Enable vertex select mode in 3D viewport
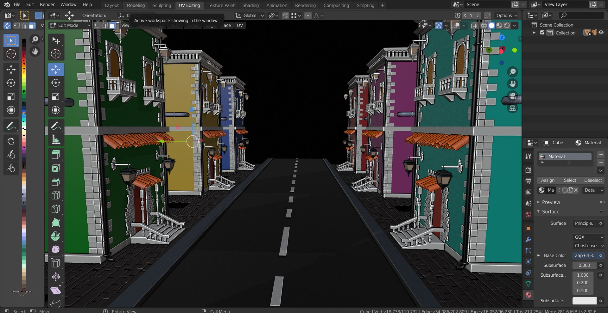The image size is (608, 313). (x=98, y=25)
